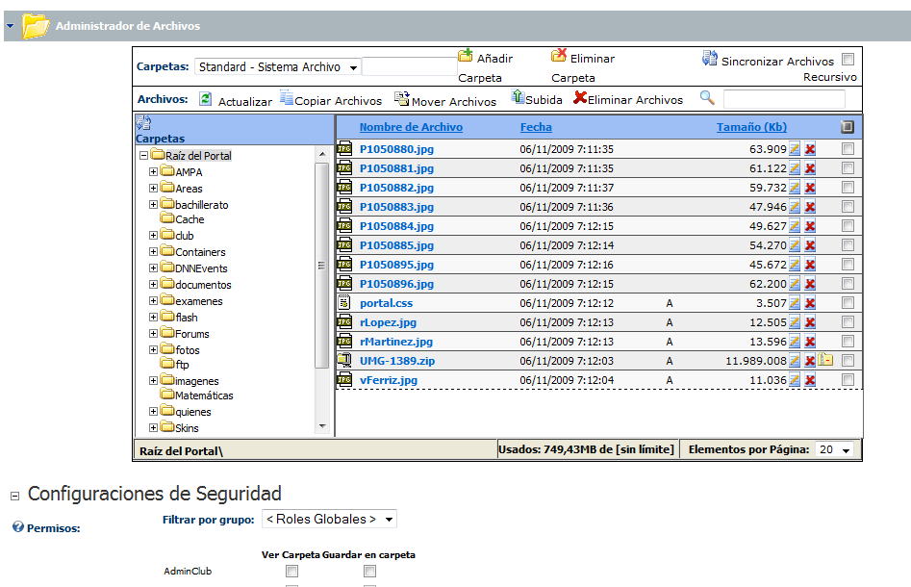Select the Cache folder in tree

tap(190, 219)
